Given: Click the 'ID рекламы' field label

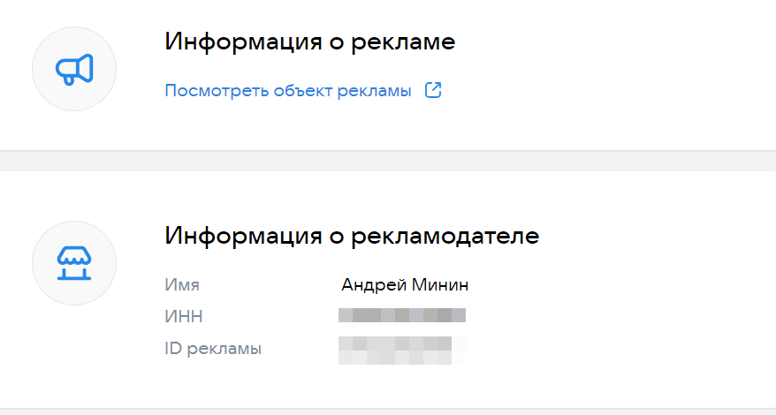Looking at the screenshot, I should 213,348.
